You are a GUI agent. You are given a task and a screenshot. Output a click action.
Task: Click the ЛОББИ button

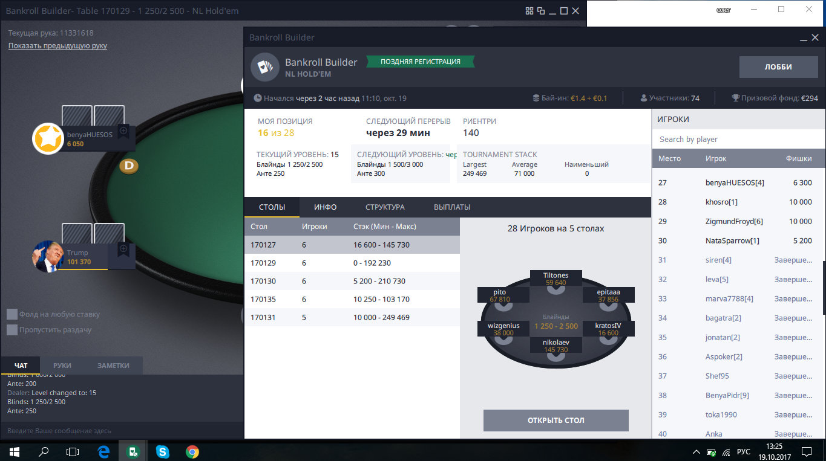778,67
